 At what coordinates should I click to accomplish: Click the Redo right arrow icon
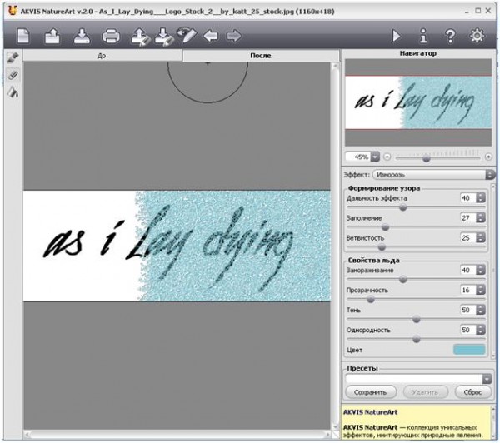pos(233,36)
